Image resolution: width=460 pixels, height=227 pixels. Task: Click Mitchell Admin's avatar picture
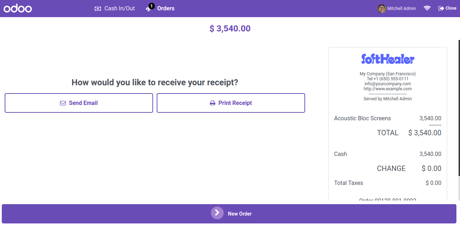pyautogui.click(x=382, y=9)
